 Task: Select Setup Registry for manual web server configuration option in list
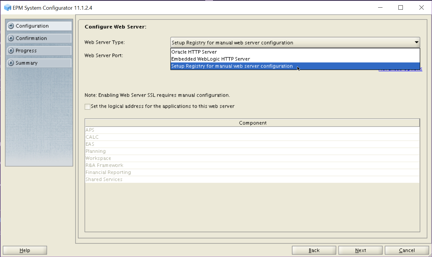(295, 66)
